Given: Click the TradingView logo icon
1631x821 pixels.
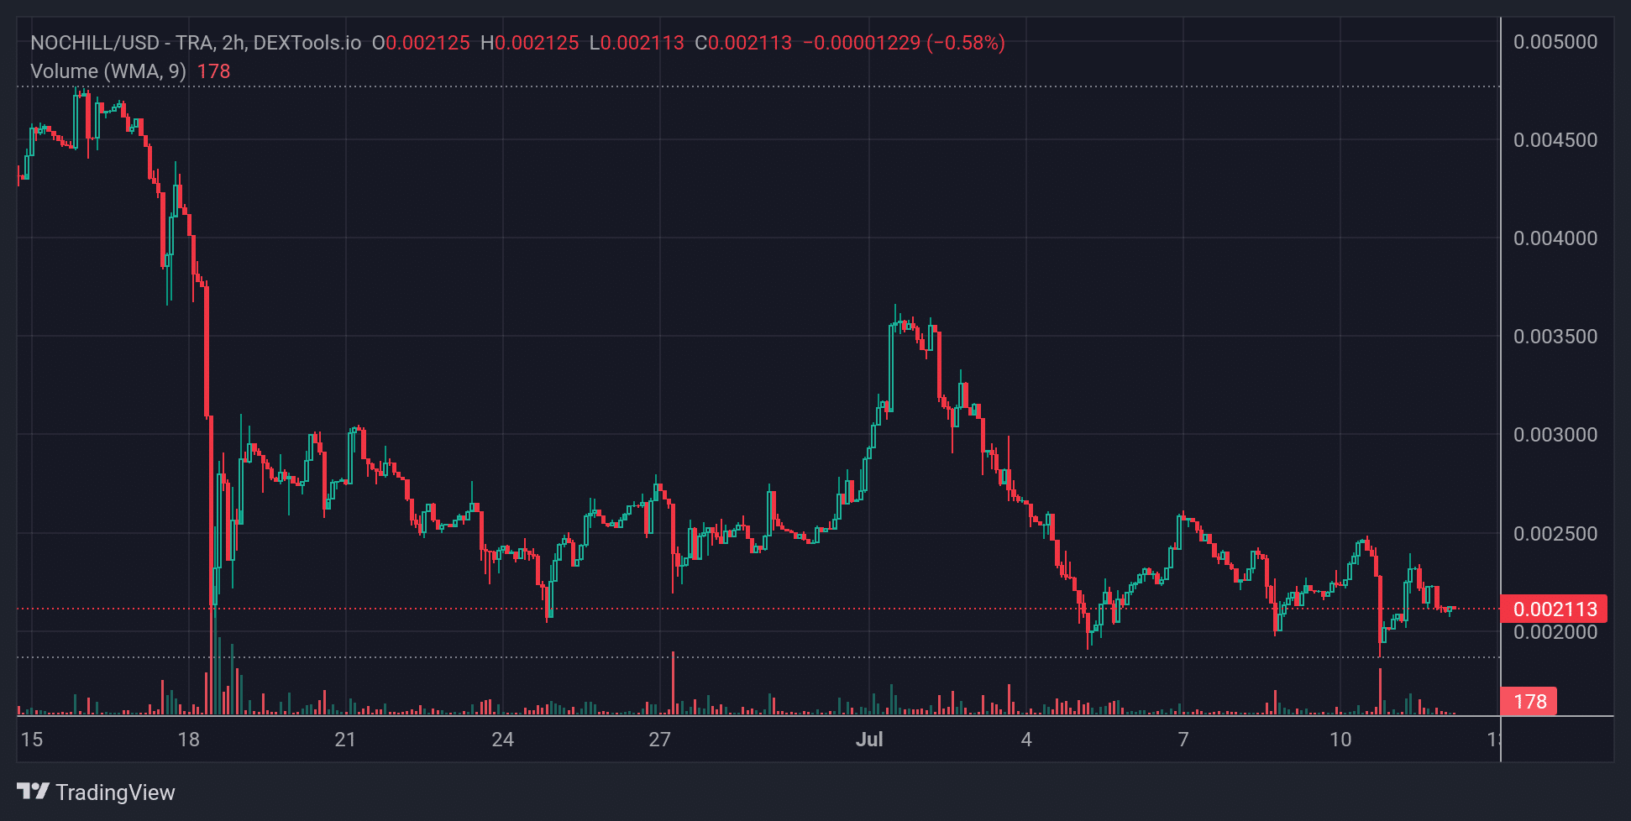Looking at the screenshot, I should (33, 792).
